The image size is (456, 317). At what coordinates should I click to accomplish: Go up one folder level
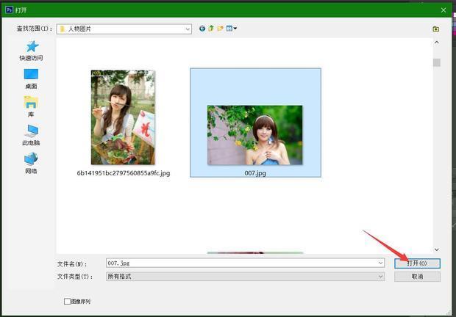point(211,29)
